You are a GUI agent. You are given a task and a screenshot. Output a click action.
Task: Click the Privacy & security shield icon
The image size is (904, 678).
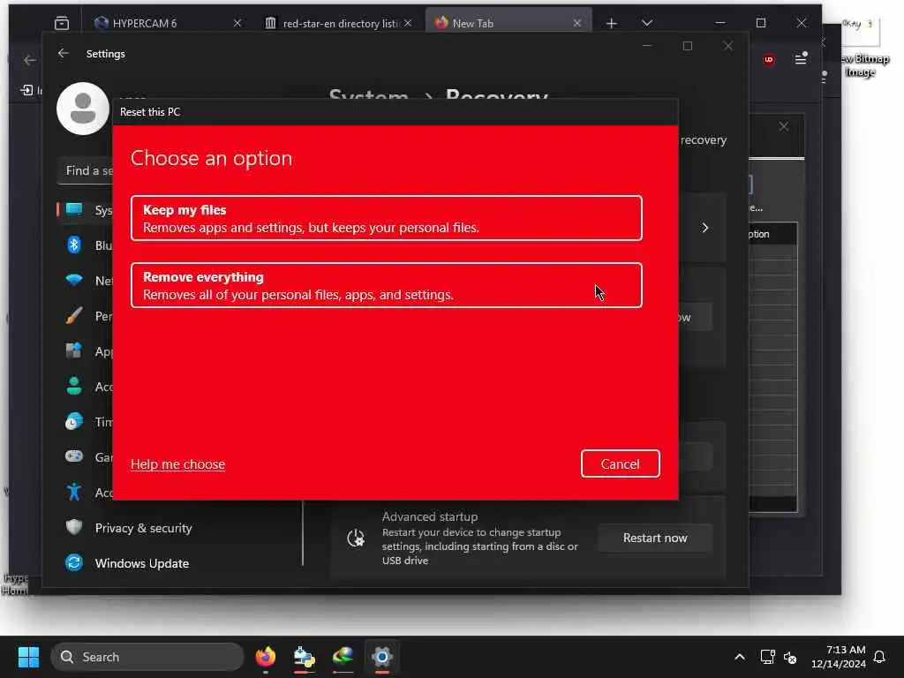pos(74,527)
